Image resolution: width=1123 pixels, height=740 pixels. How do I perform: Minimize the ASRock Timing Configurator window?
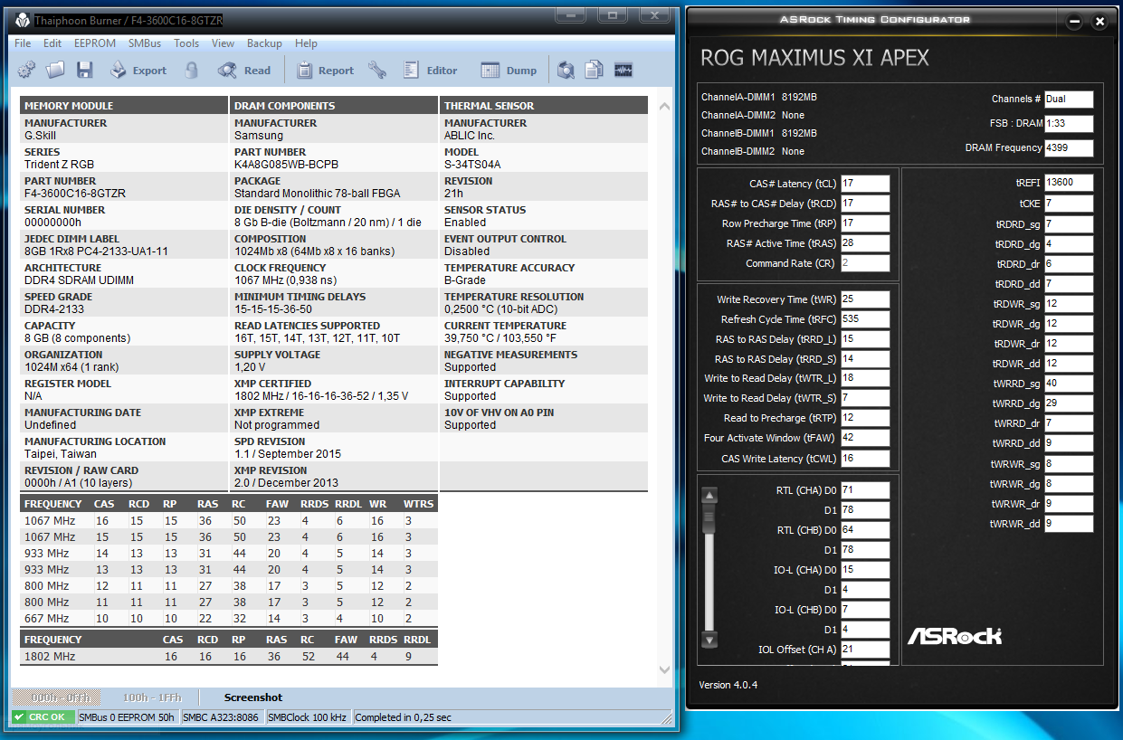(1074, 21)
